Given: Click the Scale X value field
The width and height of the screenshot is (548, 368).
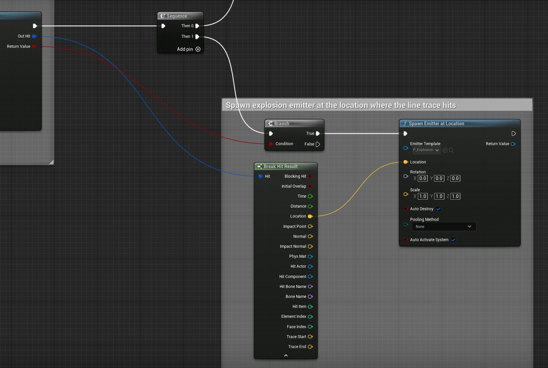Looking at the screenshot, I should click(422, 196).
